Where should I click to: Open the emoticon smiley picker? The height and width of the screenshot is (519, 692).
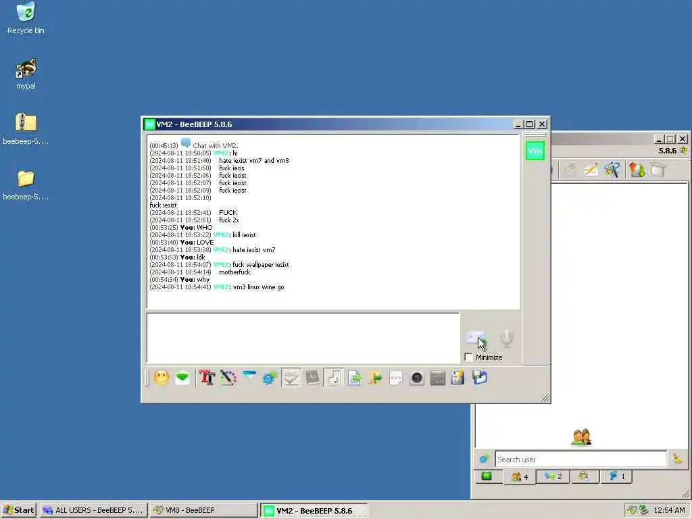[x=161, y=378]
